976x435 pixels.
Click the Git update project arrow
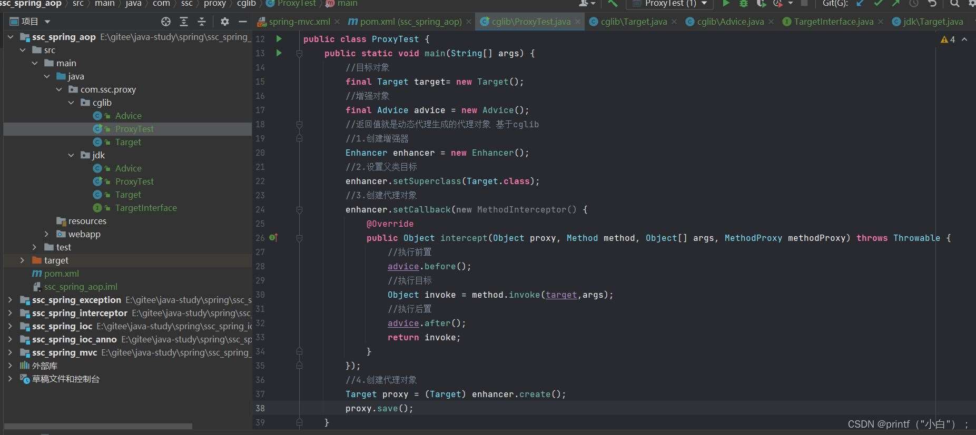[x=860, y=4]
